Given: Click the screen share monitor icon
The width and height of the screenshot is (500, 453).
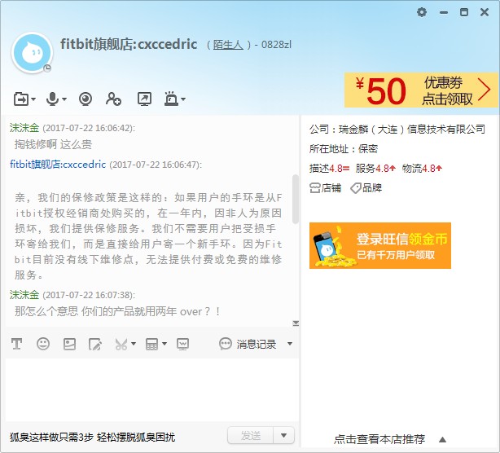Looking at the screenshot, I should 182,344.
